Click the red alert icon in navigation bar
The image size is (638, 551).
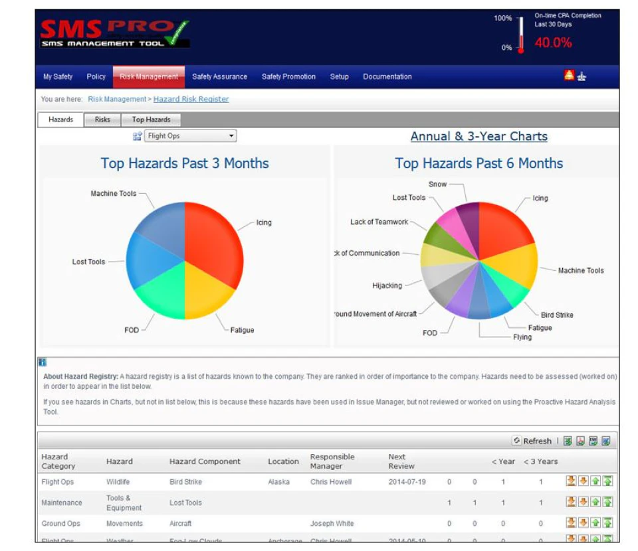point(570,76)
